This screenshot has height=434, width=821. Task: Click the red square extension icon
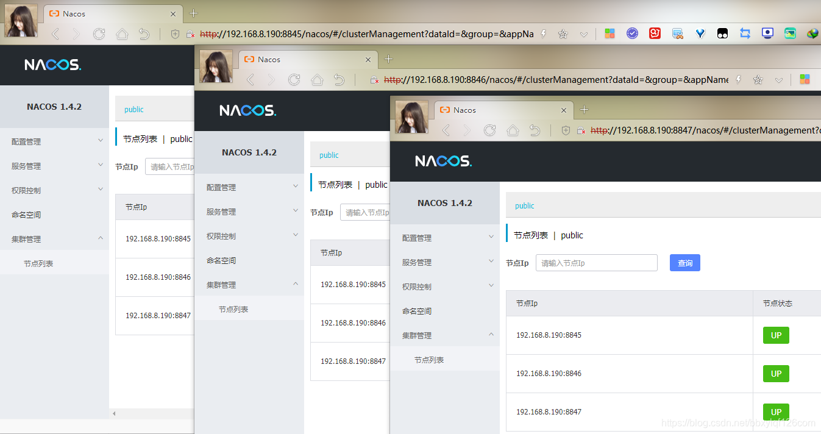click(x=655, y=34)
